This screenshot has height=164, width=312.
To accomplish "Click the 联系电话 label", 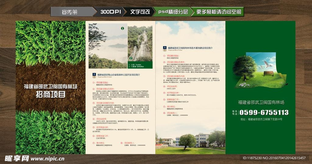I will (x=235, y=113).
